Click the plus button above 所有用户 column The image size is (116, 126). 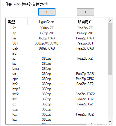[x=85, y=12]
